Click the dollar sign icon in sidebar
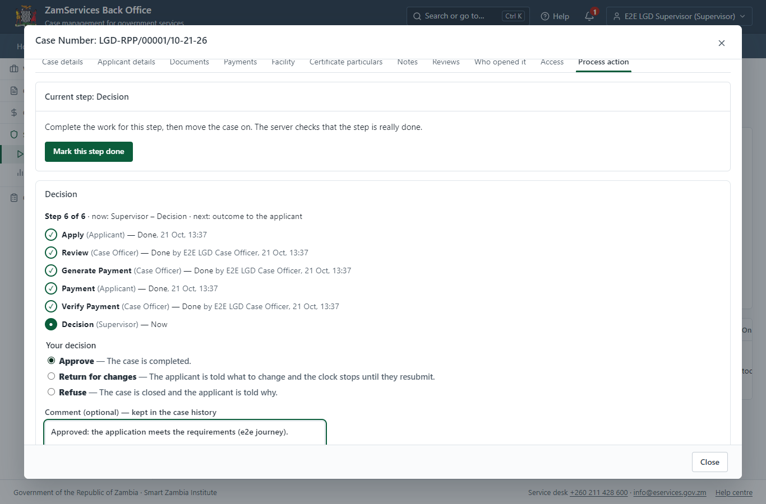Viewport: 766px width, 504px height. pos(14,113)
